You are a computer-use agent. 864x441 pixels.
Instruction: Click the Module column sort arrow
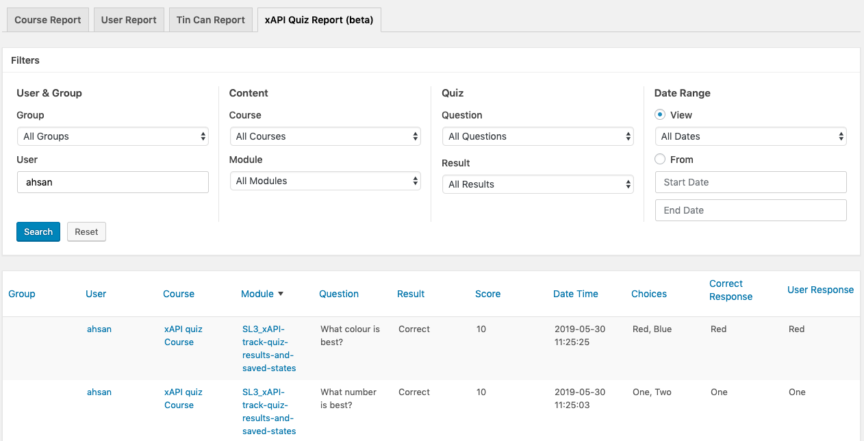[281, 294]
